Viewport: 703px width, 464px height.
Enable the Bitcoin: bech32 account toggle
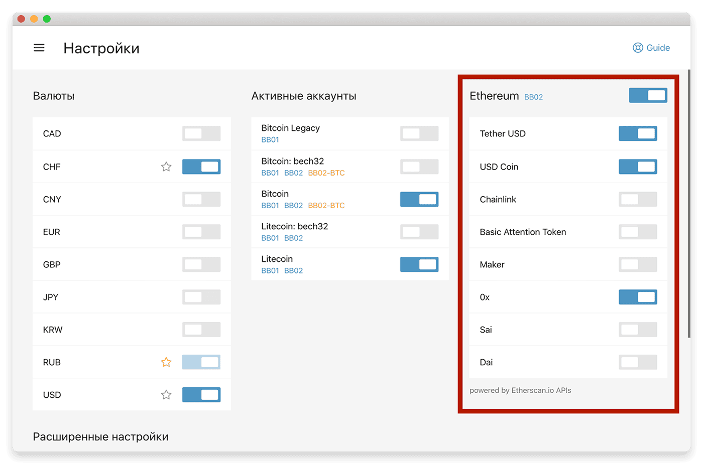click(419, 167)
